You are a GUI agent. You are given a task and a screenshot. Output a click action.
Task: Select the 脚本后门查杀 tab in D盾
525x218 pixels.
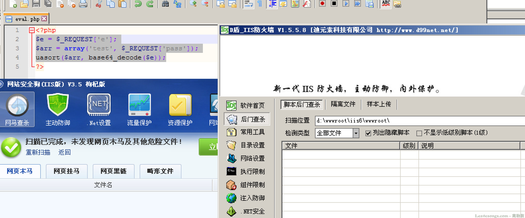tap(302, 104)
